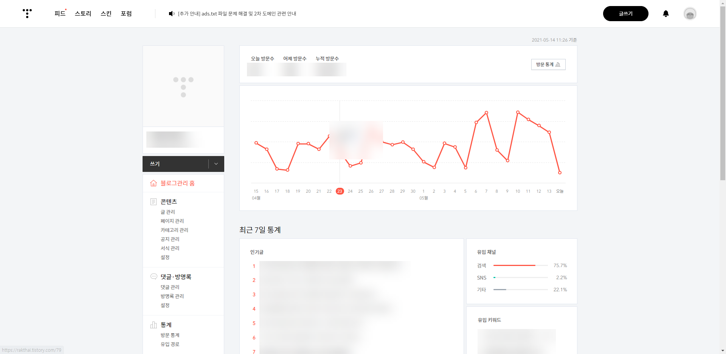Screen dimensions: 726x354
Task: Open popular post ranked 6
Action: pyautogui.click(x=310, y=338)
